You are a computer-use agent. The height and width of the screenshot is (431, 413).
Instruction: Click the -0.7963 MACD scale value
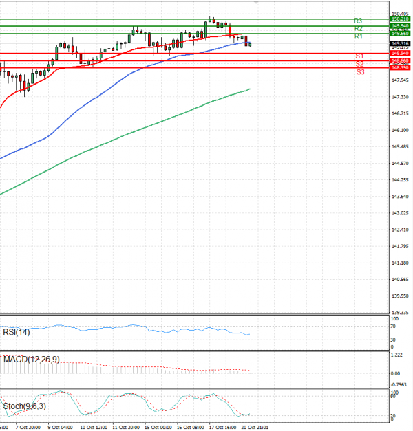pos(399,384)
